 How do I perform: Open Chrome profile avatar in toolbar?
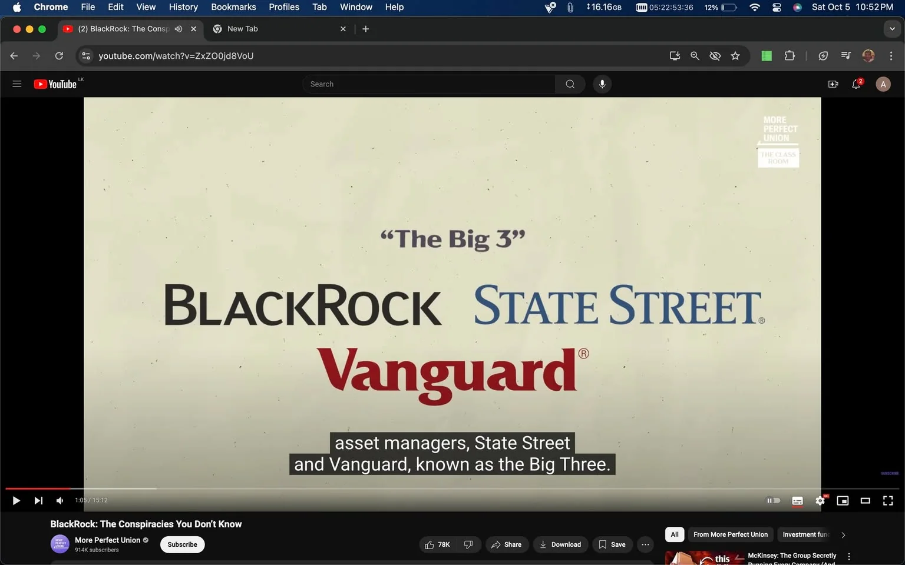(x=868, y=56)
